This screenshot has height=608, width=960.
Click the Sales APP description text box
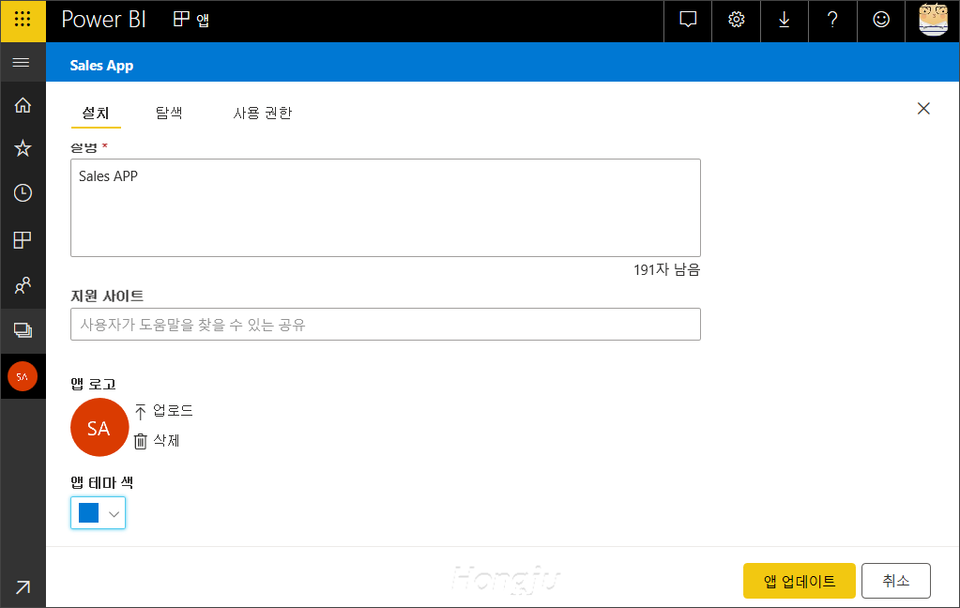point(386,207)
